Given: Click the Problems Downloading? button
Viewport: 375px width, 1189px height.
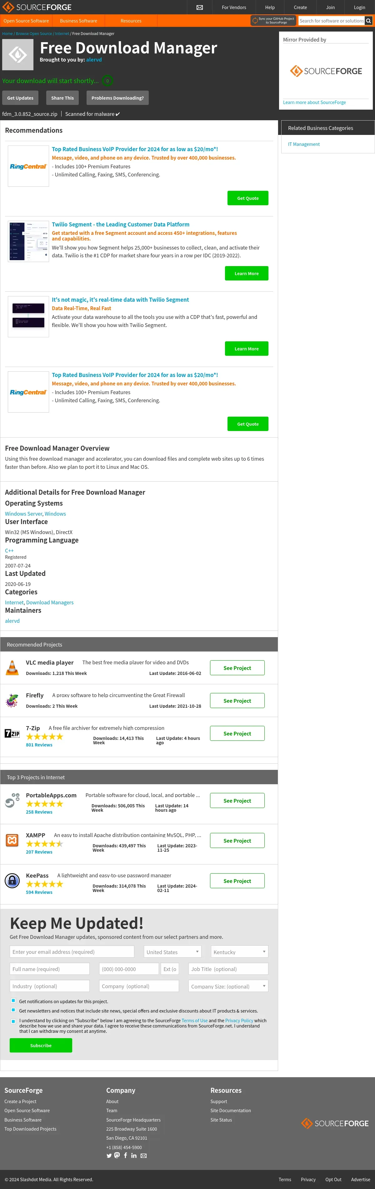Looking at the screenshot, I should (117, 98).
